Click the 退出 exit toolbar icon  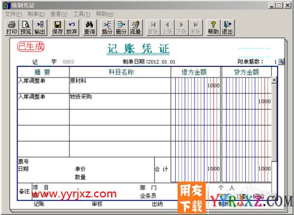click(228, 28)
